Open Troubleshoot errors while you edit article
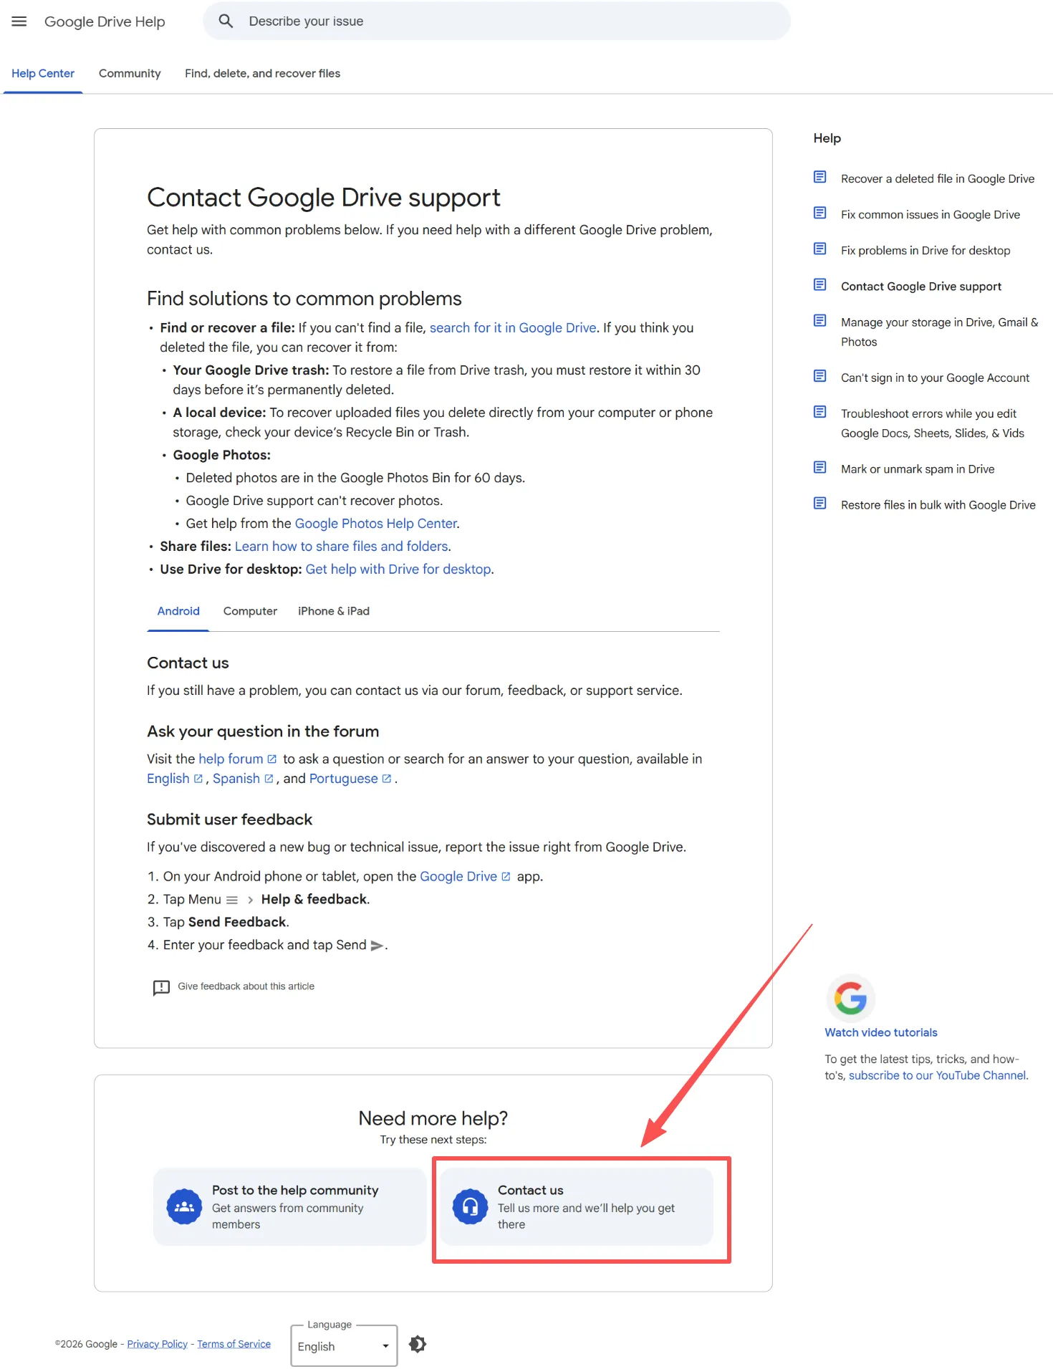The image size is (1053, 1369). [x=932, y=423]
